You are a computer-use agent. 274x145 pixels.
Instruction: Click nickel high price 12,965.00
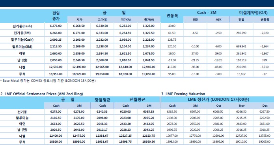tap(102, 67)
